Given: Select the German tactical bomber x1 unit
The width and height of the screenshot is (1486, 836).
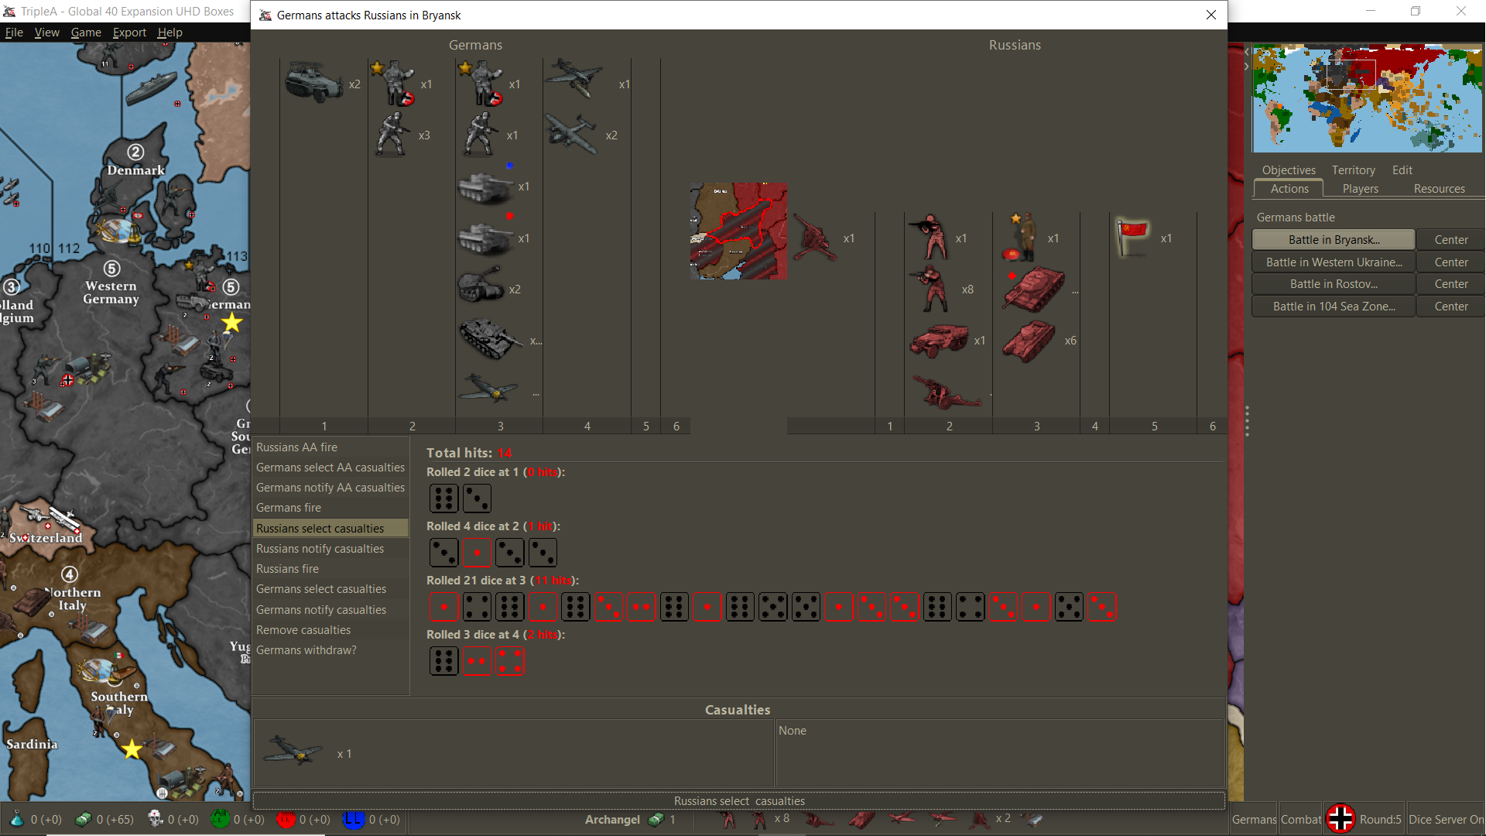Looking at the screenshot, I should click(574, 79).
